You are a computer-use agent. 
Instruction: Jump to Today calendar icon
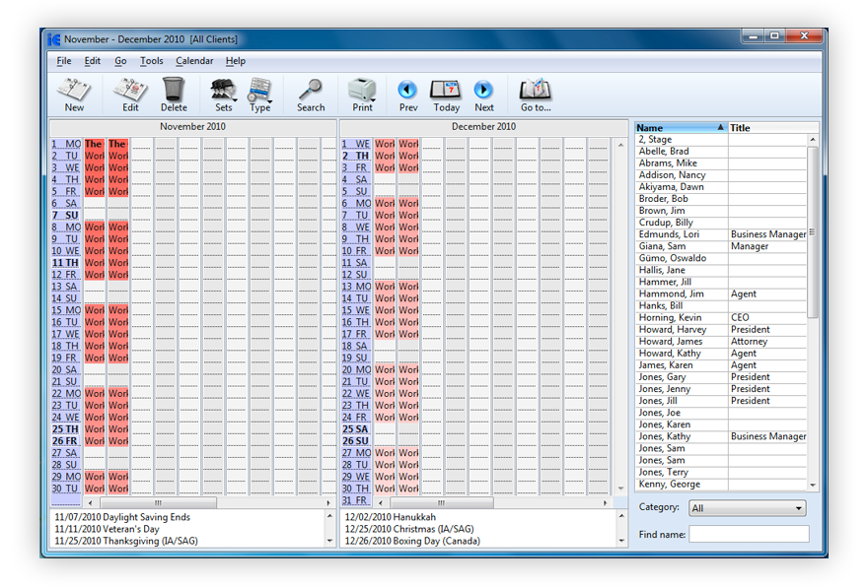point(446,90)
